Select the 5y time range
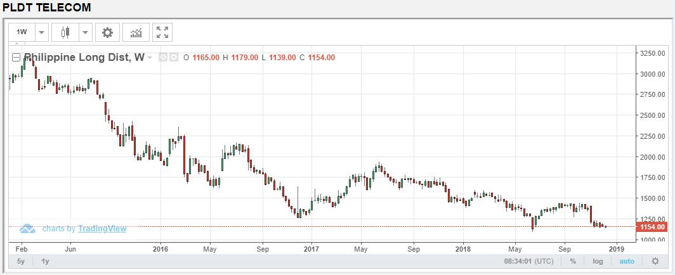 21,261
